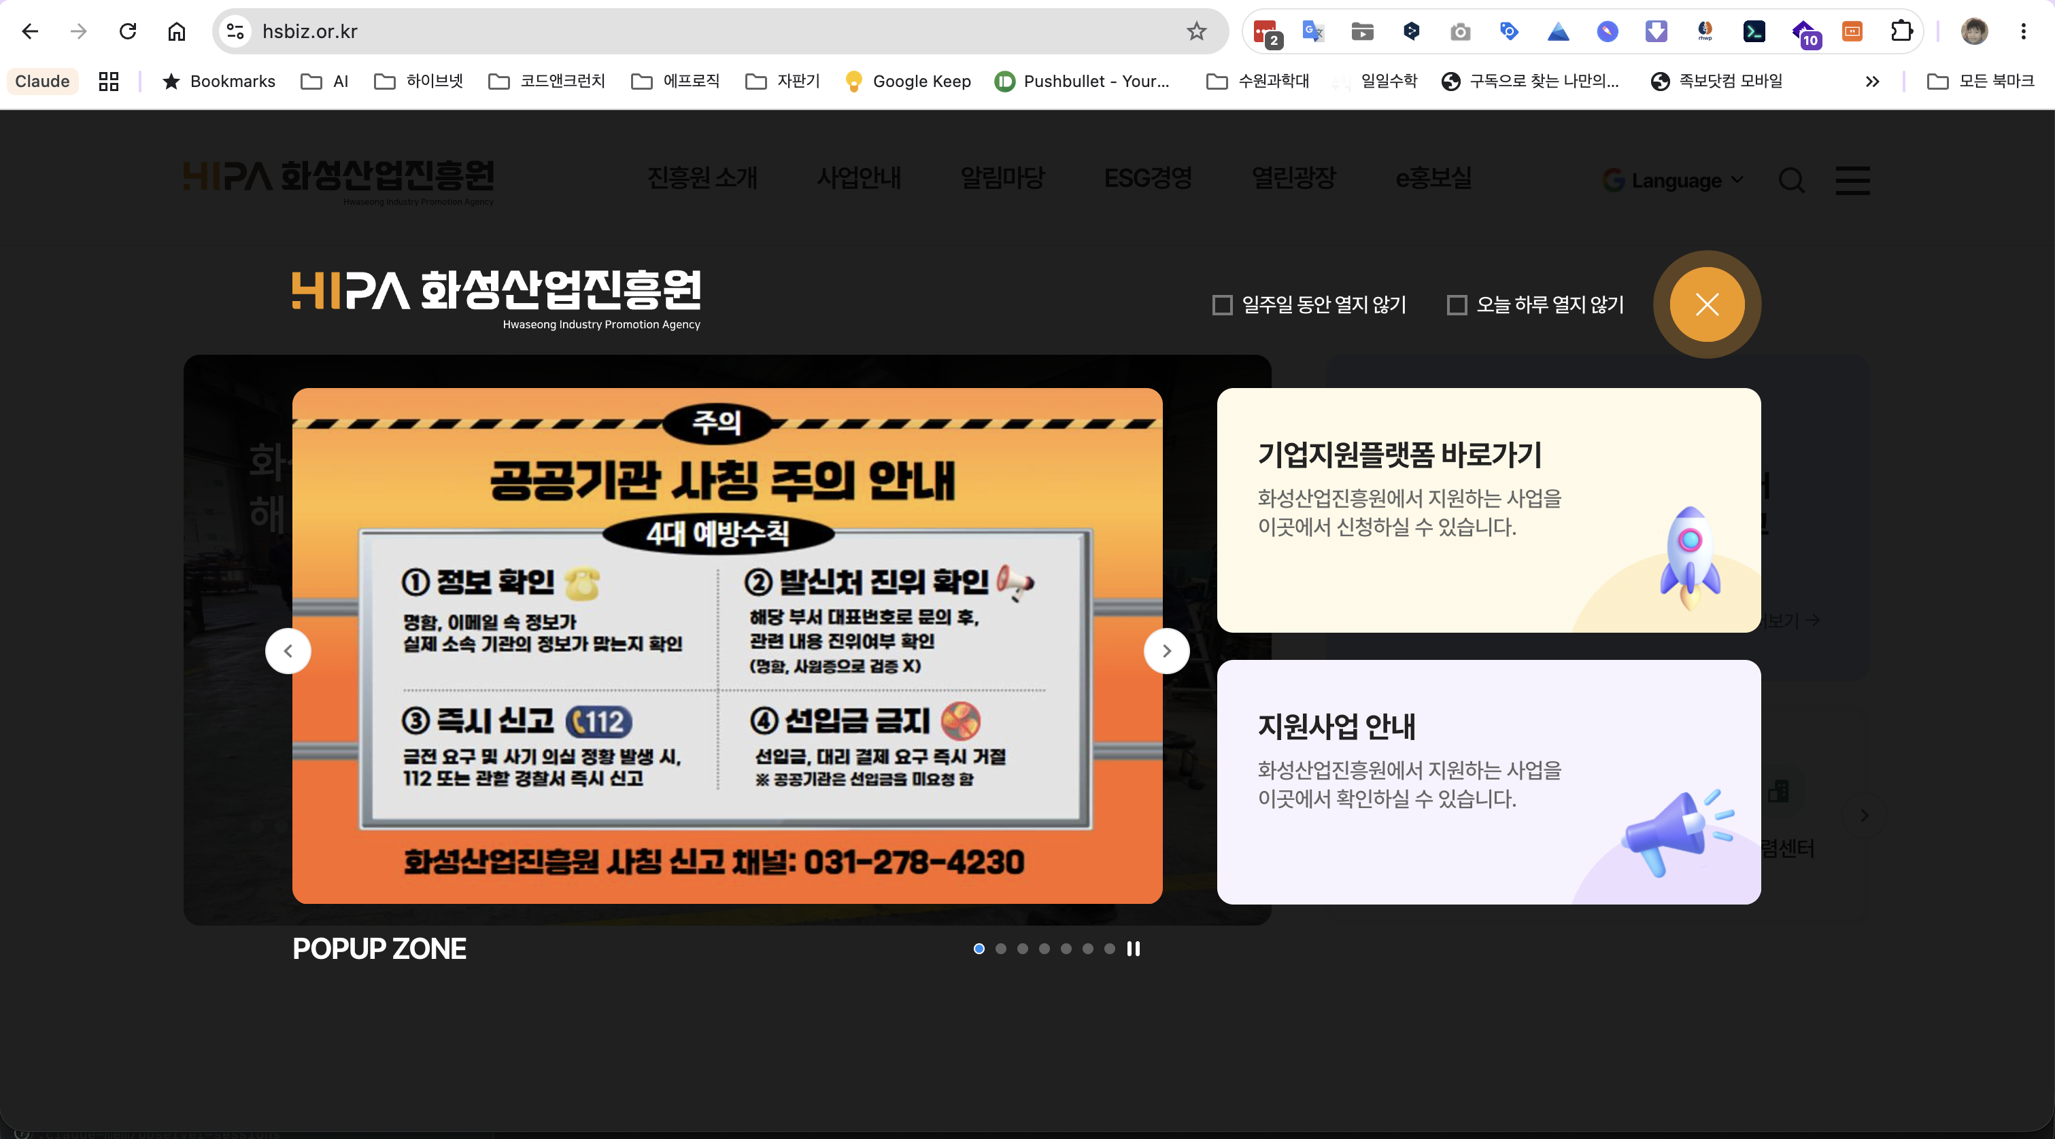Open the camera screenshot extension icon
Image resolution: width=2055 pixels, height=1139 pixels.
pyautogui.click(x=1460, y=31)
